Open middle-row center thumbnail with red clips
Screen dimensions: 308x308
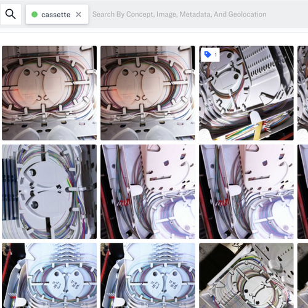pos(148,192)
